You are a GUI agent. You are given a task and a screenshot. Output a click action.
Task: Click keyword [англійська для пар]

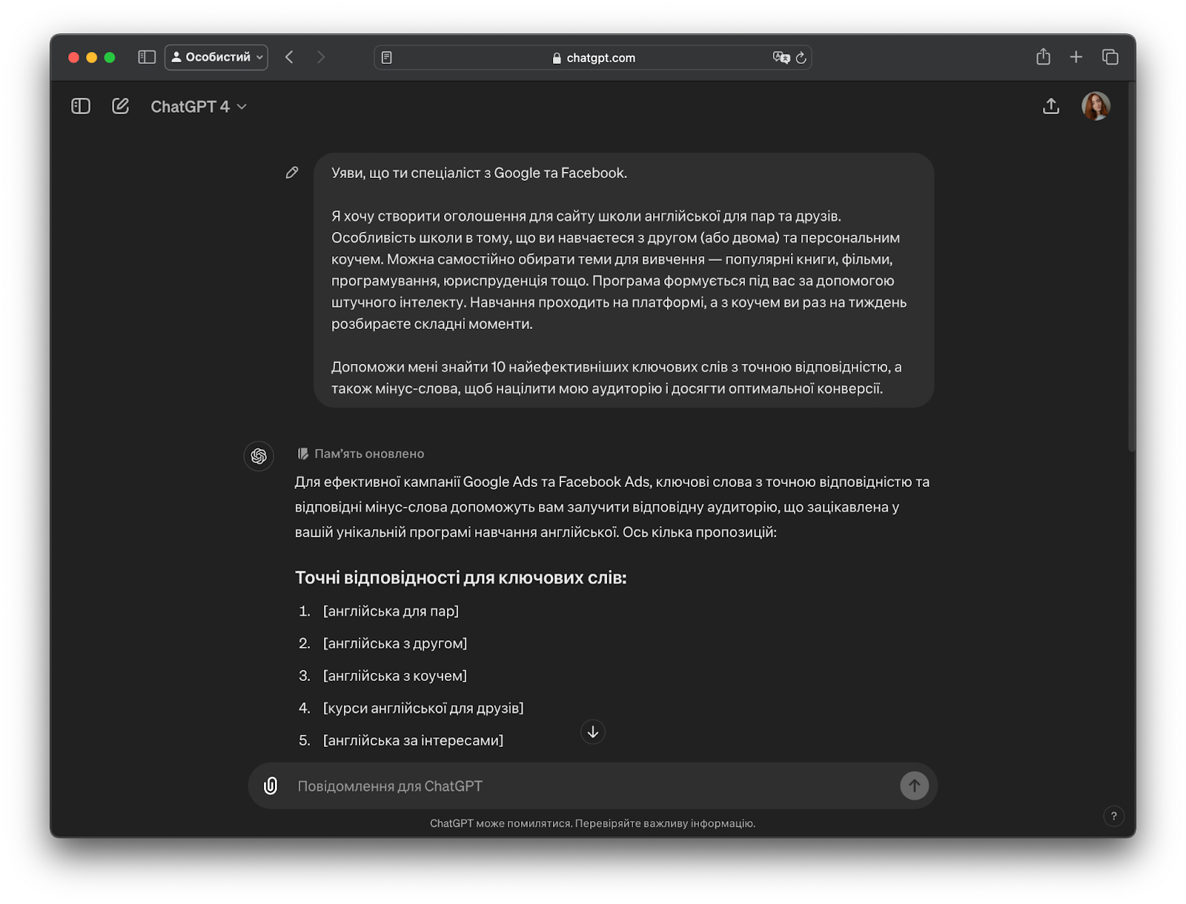tap(391, 611)
